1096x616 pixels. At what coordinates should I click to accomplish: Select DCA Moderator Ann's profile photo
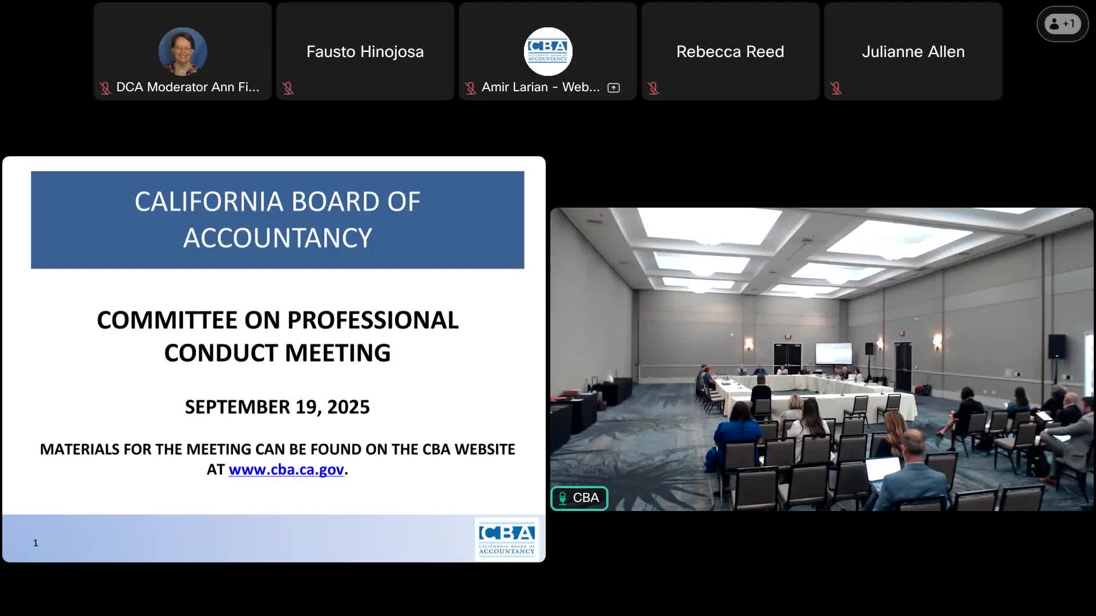183,51
